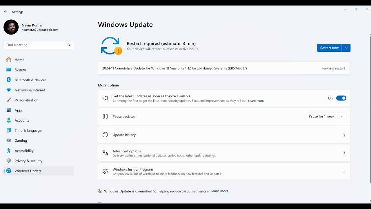371x209 pixels.
Task: Expand Advanced options chevron
Action: 344,153
